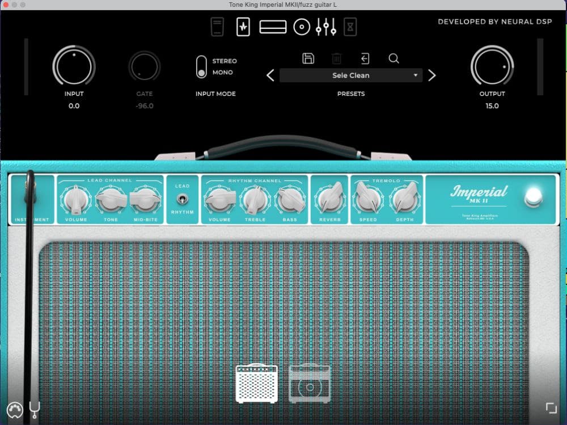Open the tuner fork icon
567x425 pixels.
35,410
